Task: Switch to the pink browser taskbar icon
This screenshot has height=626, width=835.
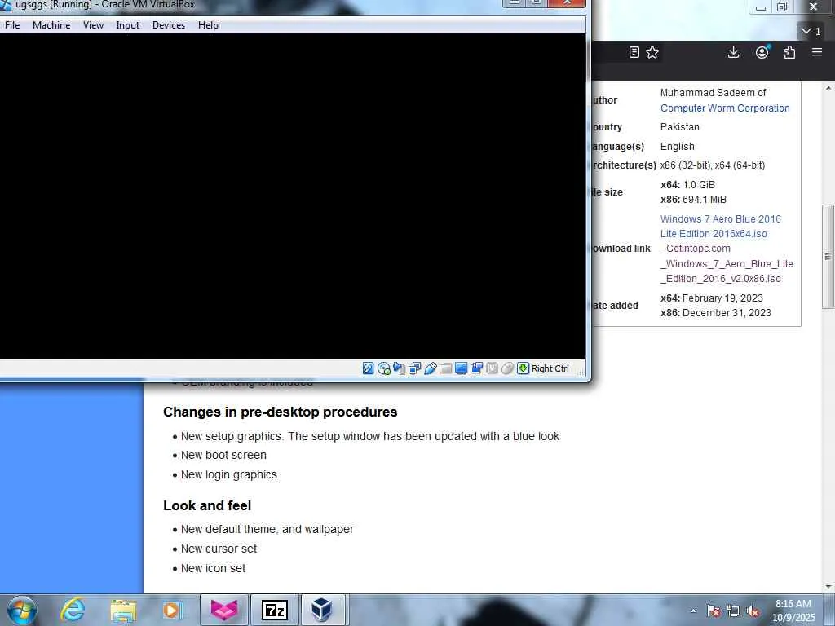Action: (224, 610)
